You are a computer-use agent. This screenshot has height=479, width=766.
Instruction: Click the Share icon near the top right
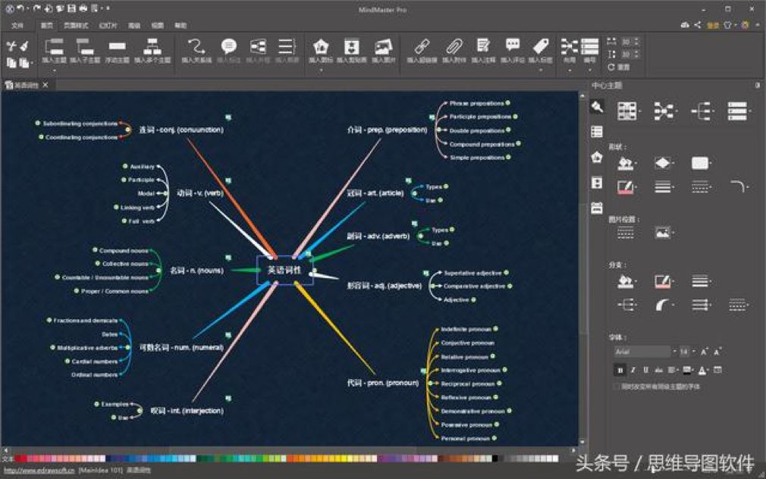(x=698, y=25)
